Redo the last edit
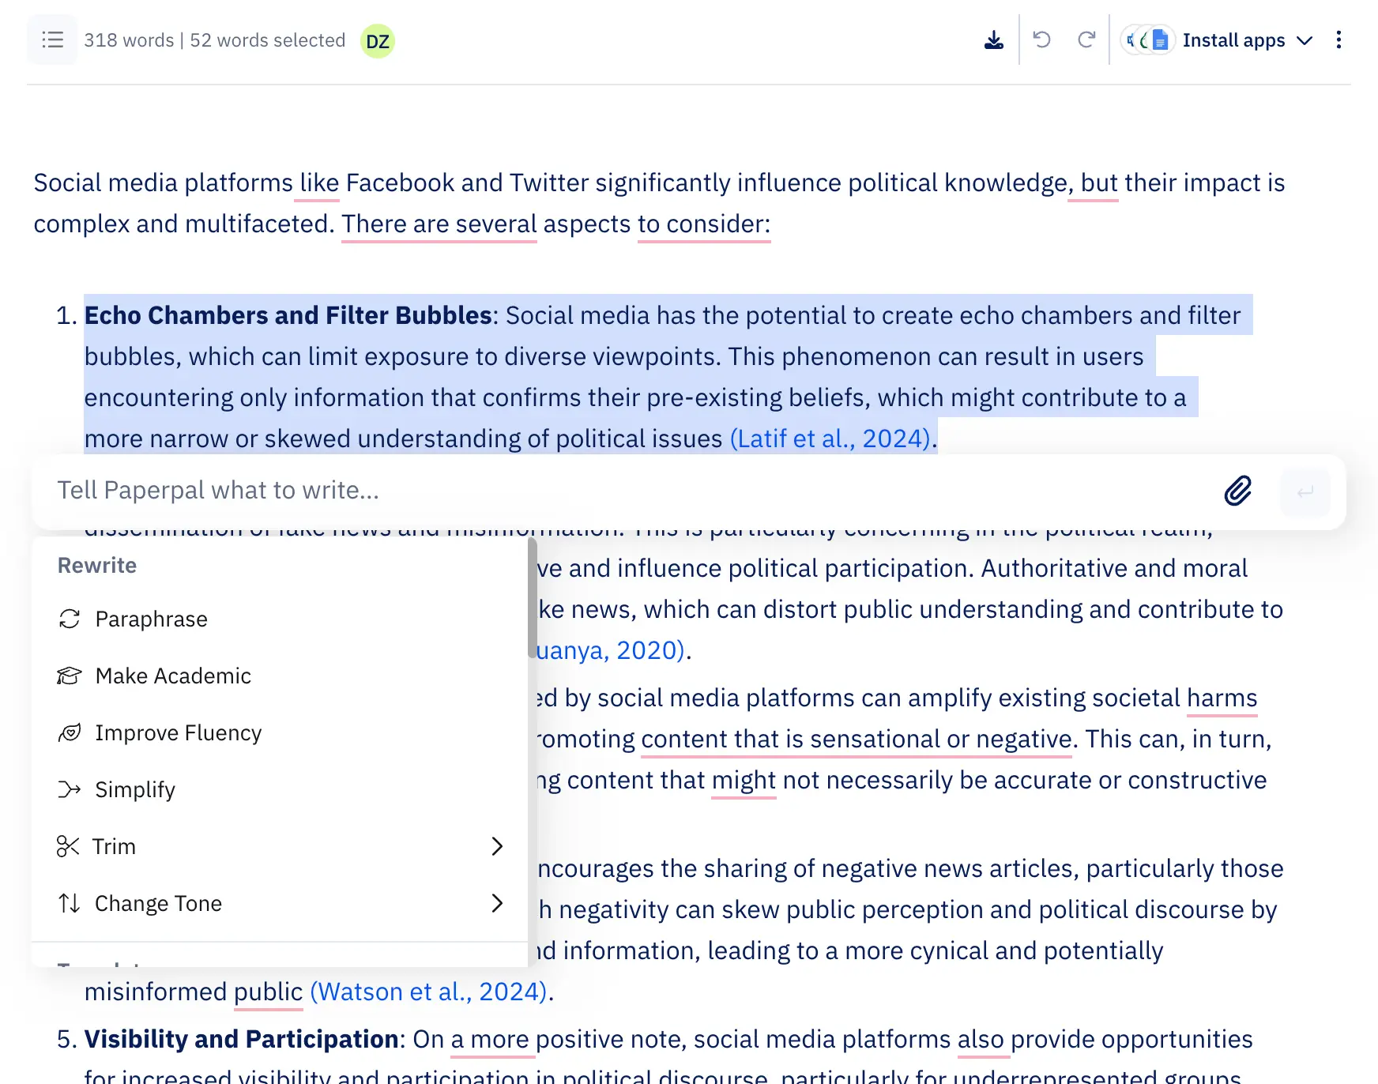Viewport: 1378px width, 1084px height. click(x=1086, y=40)
